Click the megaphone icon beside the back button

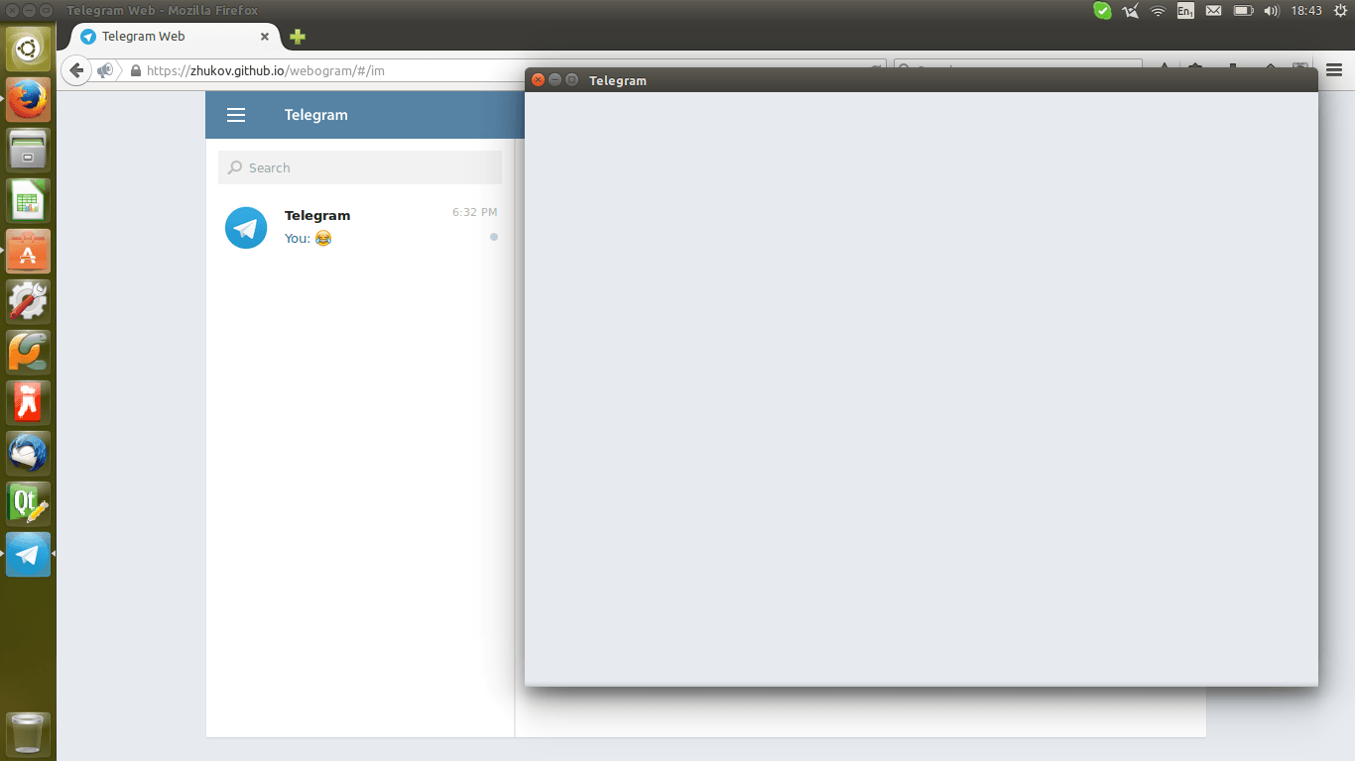pyautogui.click(x=105, y=70)
